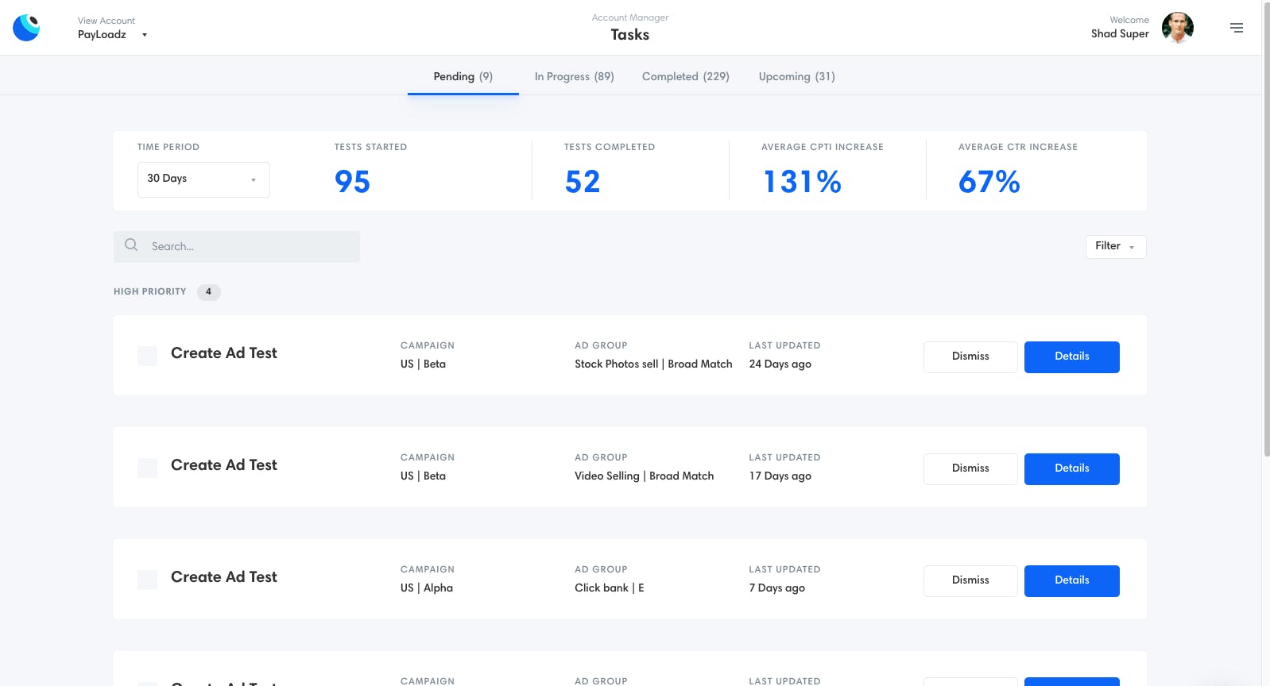Viewport: 1270px width, 686px height.
Task: Open the 30 Days time period dropdown
Action: pos(203,179)
